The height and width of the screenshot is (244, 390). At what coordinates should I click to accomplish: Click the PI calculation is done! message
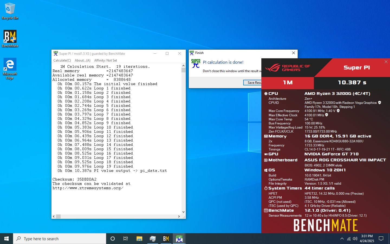point(223,62)
